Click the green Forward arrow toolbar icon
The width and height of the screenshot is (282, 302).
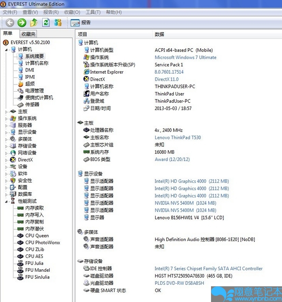(22, 22)
